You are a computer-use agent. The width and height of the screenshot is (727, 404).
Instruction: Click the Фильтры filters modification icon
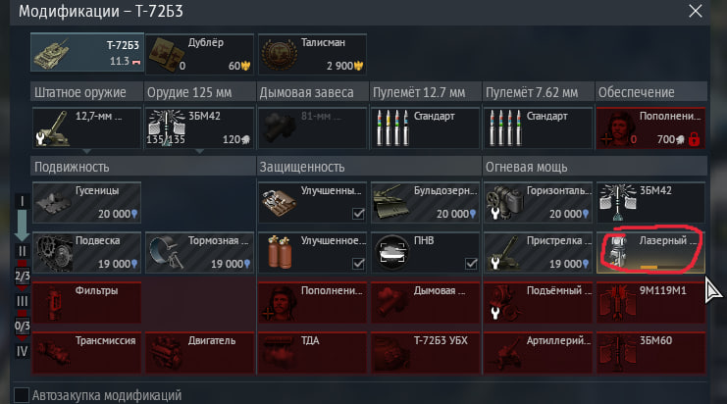pos(53,303)
